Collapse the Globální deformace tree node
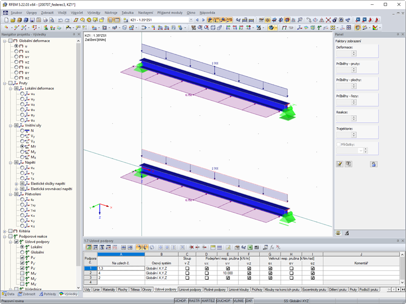The width and height of the screenshot is (406, 304). point(4,41)
